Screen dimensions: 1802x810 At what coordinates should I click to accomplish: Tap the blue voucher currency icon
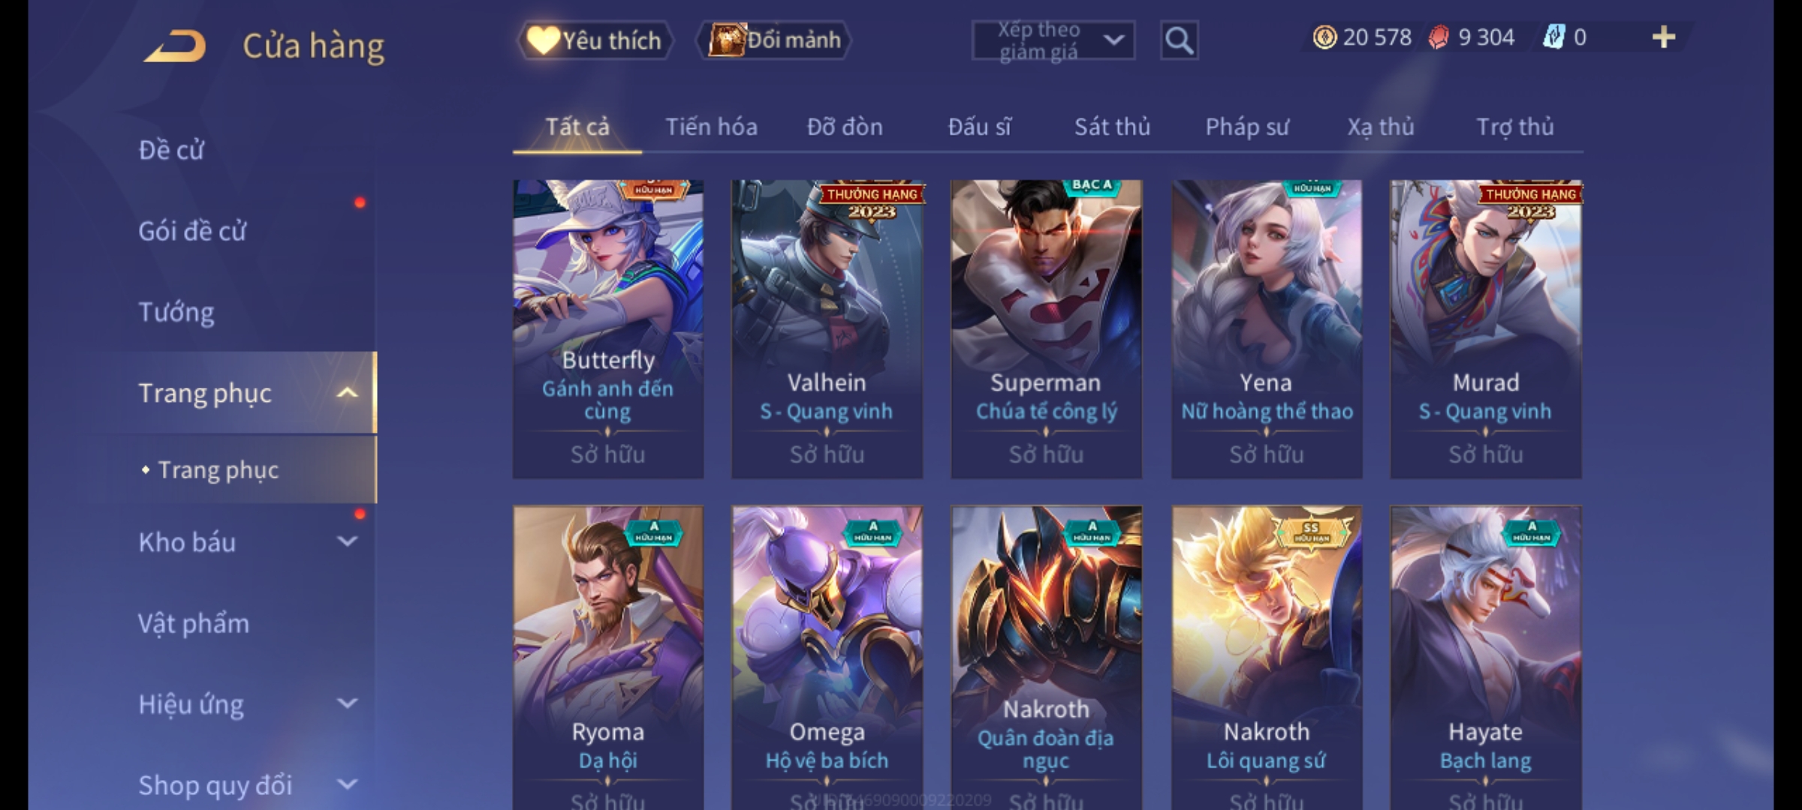(1553, 37)
